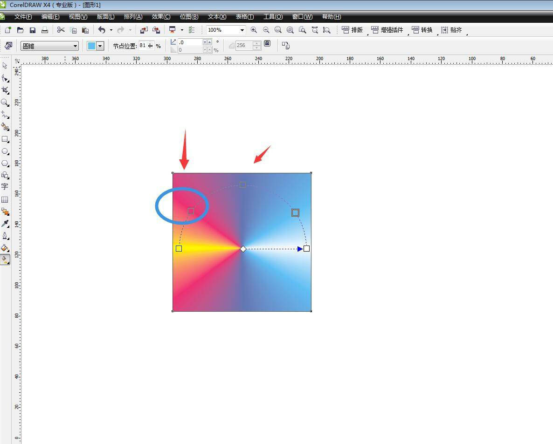Click the 转换 toolbar button
The width and height of the screenshot is (553, 444).
tap(422, 30)
